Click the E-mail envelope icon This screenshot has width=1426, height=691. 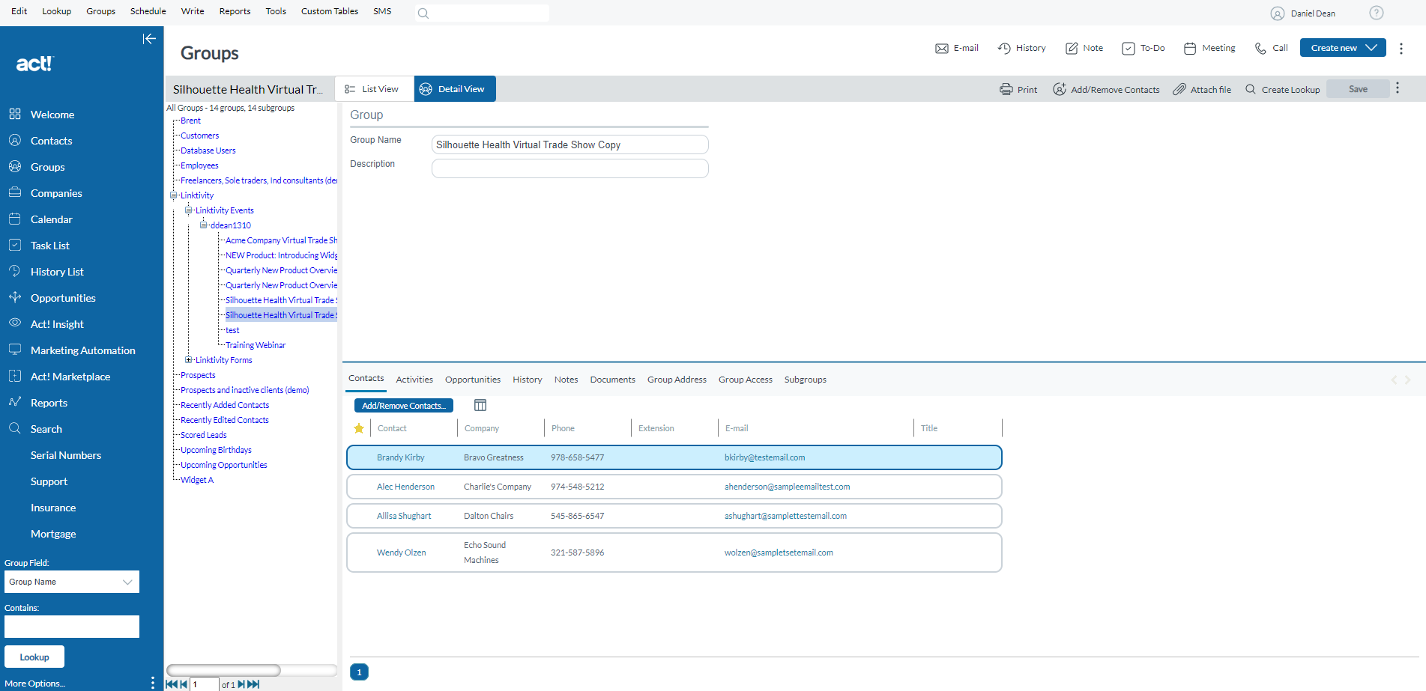942,49
